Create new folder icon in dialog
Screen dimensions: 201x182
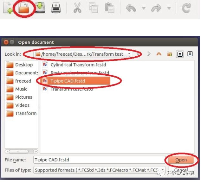(x=169, y=54)
